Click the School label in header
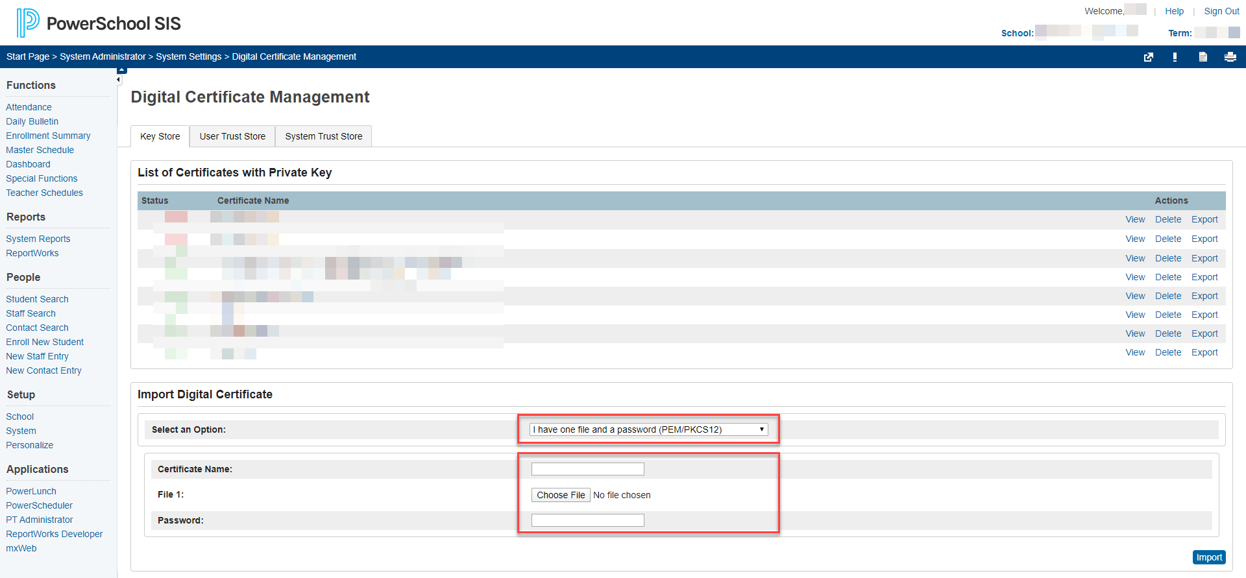Image resolution: width=1246 pixels, height=578 pixels. (x=1017, y=33)
